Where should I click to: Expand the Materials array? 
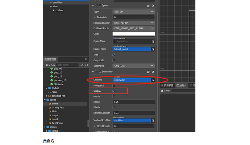tap(95, 17)
